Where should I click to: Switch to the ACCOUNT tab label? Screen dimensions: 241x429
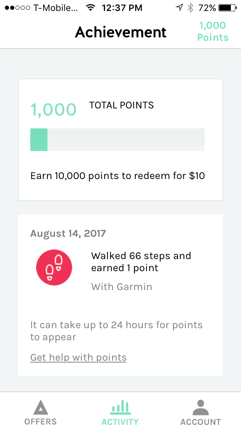pyautogui.click(x=200, y=422)
